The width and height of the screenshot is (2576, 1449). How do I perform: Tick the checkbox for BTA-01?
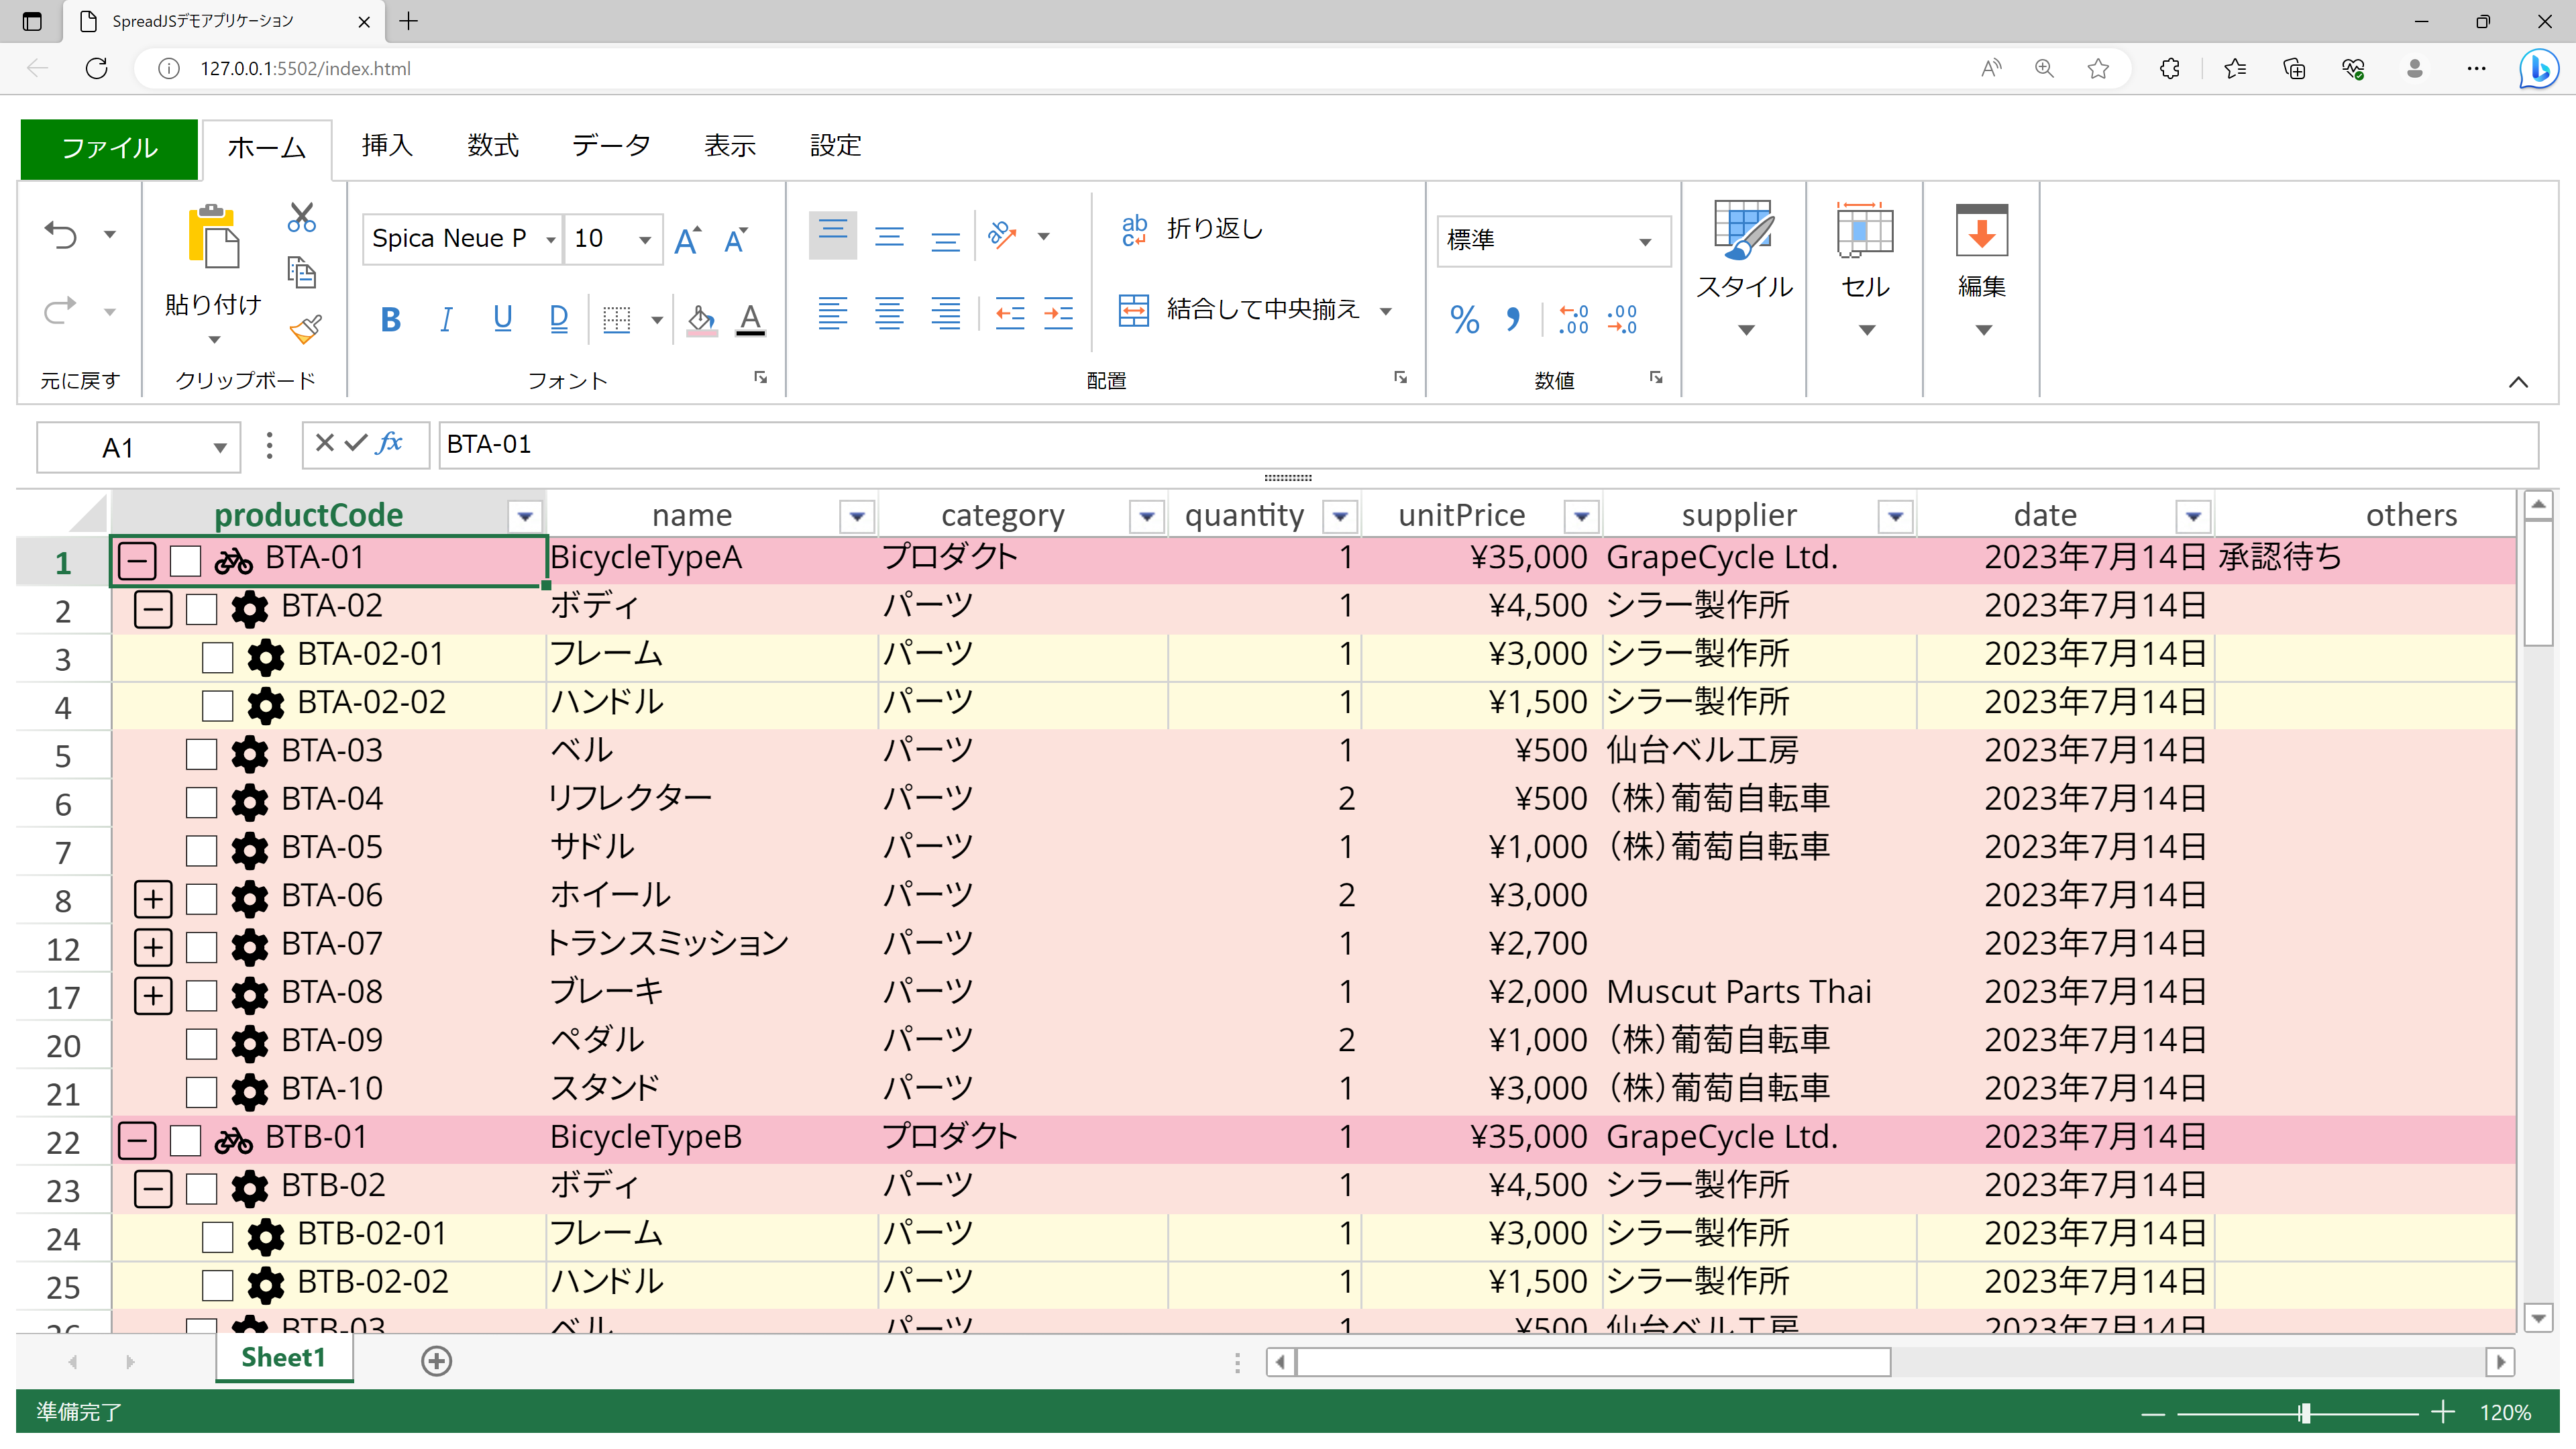pos(185,560)
